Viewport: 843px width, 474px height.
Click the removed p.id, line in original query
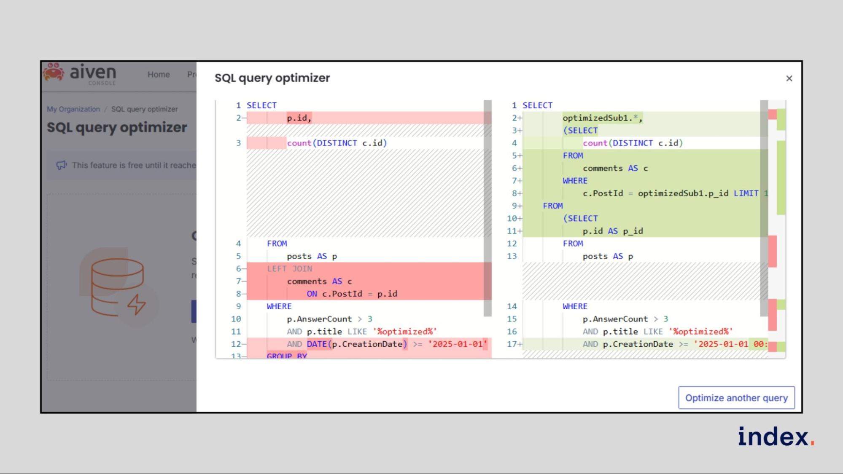click(x=299, y=118)
